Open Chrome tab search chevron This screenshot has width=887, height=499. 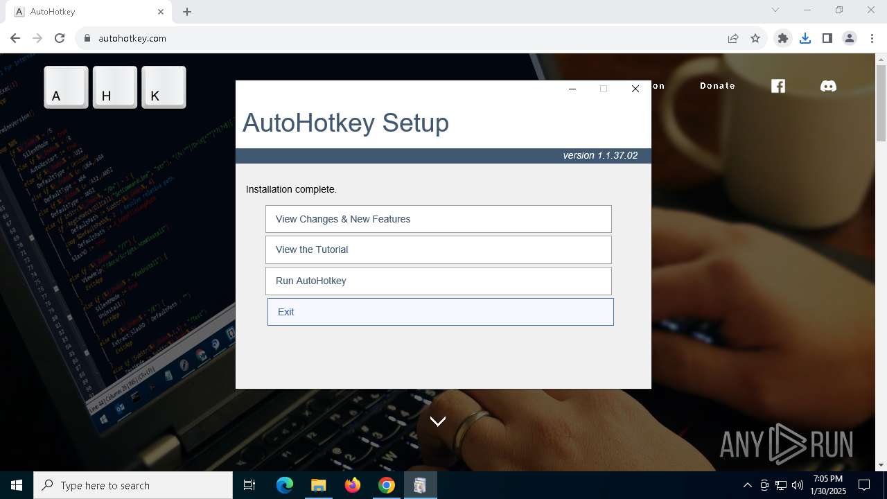click(775, 10)
